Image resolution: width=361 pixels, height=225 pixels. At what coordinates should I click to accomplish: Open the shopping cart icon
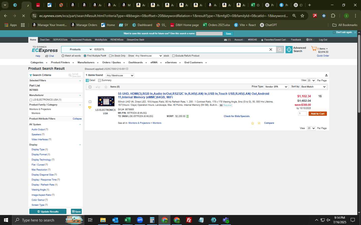click(314, 48)
